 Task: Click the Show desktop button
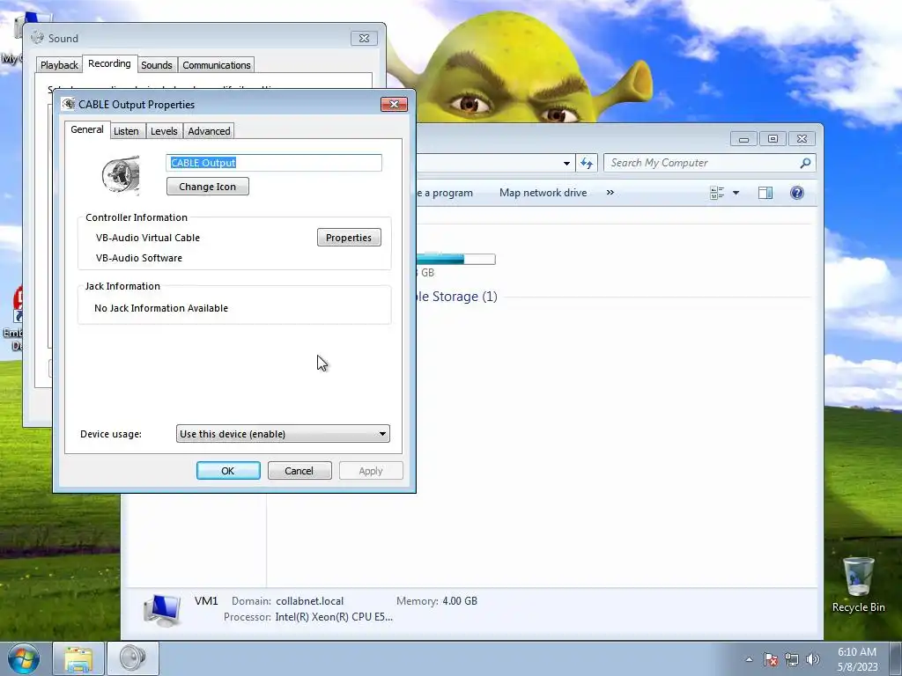pos(895,658)
